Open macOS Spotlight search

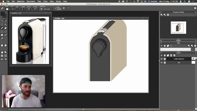[185, 1]
